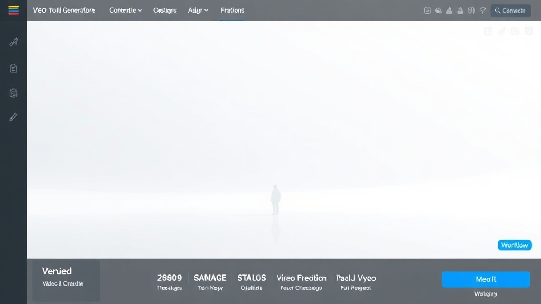Click the STALOS stat label
541x304 pixels.
pyautogui.click(x=251, y=278)
